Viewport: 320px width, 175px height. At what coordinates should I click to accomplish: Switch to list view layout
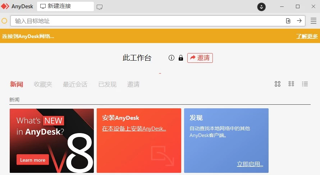coord(305,84)
